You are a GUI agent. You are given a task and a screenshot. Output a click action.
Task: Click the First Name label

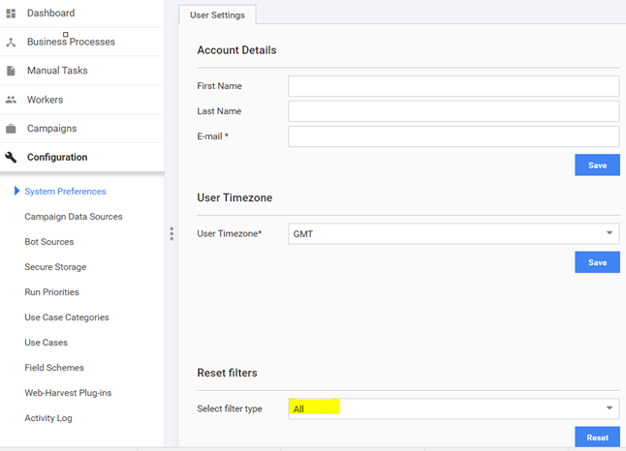220,86
